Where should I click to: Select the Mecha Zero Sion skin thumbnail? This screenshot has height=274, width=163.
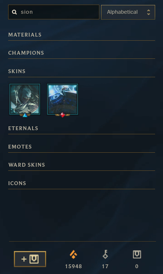pyautogui.click(x=63, y=99)
